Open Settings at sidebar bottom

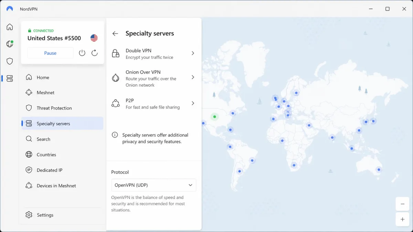[62, 215]
